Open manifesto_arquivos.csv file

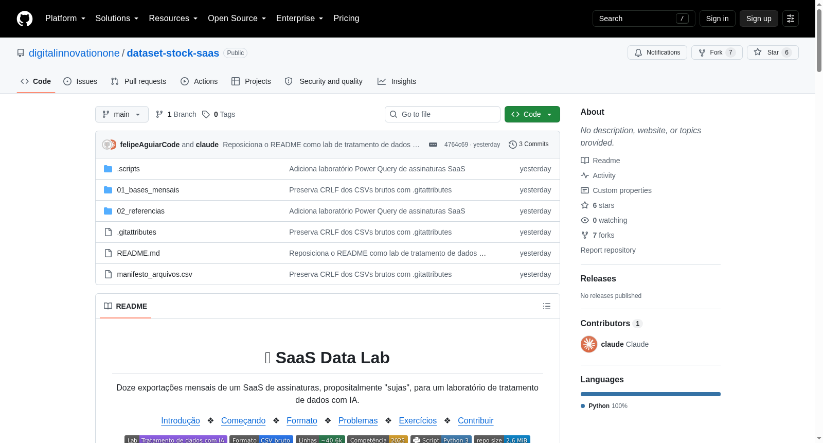[154, 274]
